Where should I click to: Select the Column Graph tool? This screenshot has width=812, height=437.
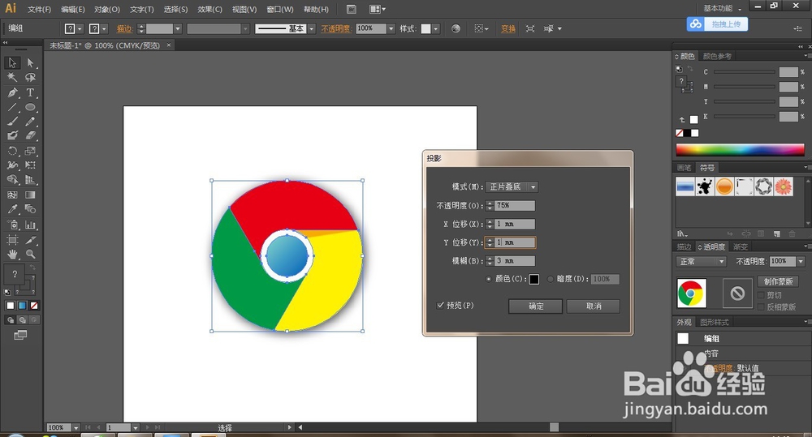click(x=31, y=225)
